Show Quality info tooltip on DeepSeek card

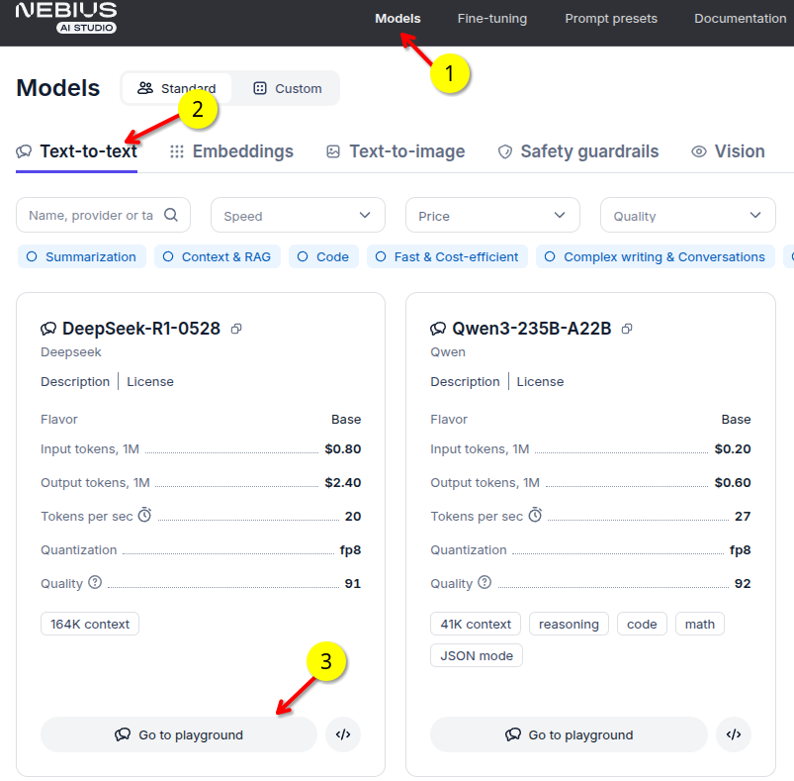pos(95,582)
